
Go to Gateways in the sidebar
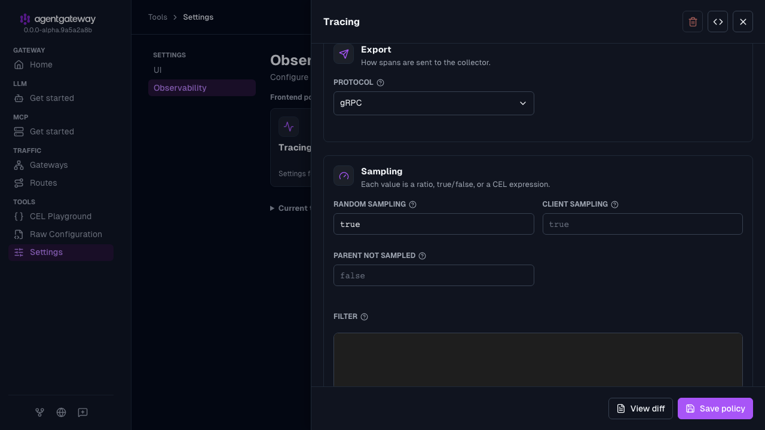[61, 165]
